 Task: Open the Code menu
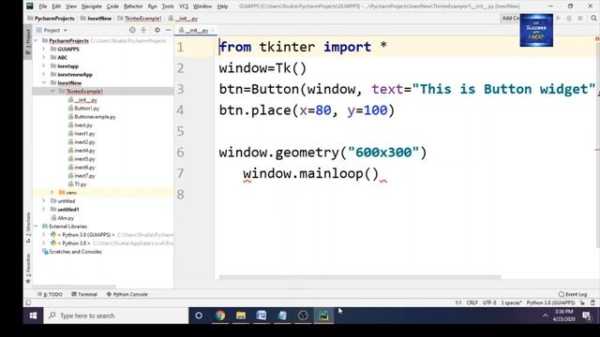click(x=112, y=7)
